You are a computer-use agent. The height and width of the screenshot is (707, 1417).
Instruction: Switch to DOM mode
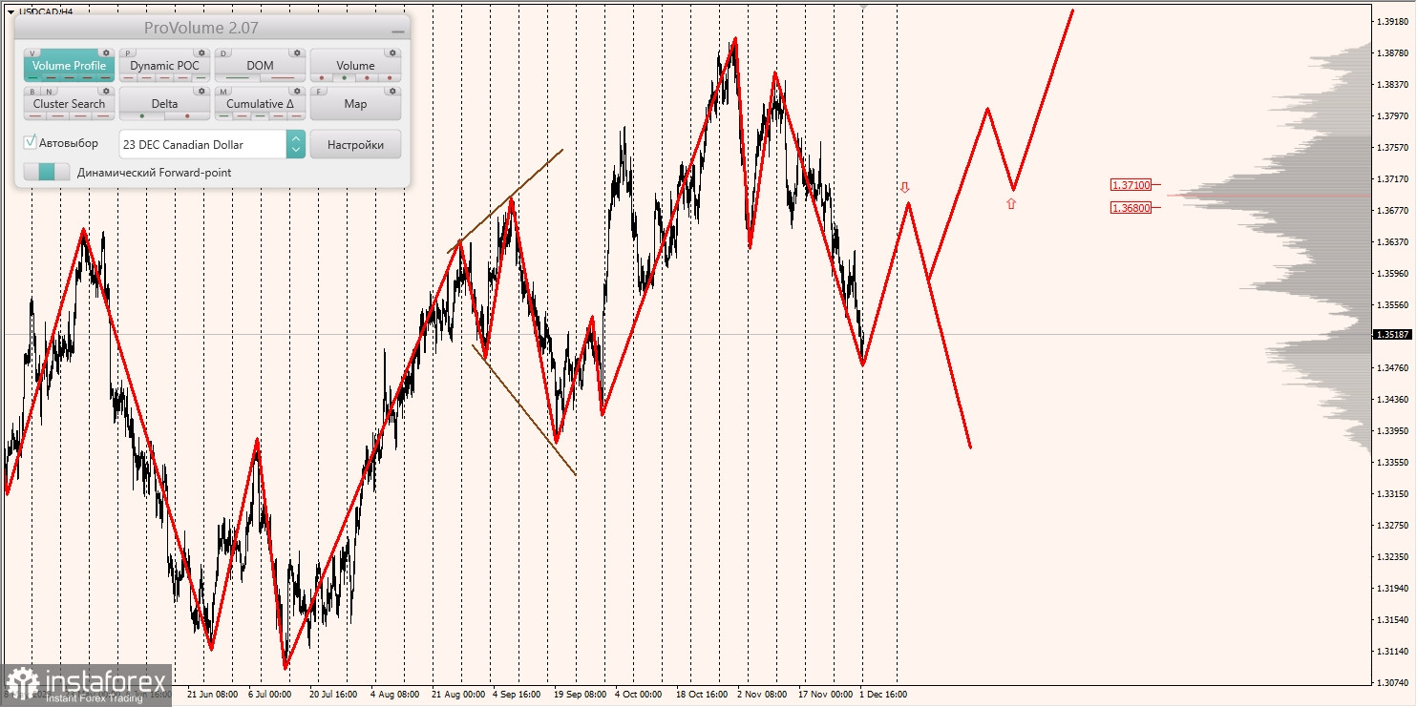[x=260, y=65]
